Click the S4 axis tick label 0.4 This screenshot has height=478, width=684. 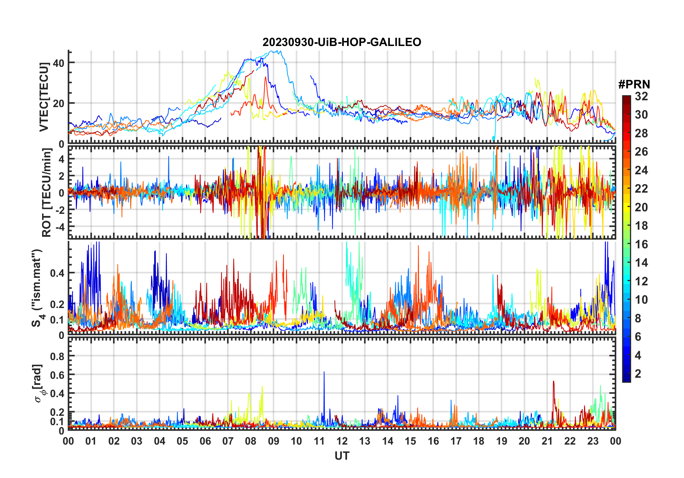(x=58, y=273)
